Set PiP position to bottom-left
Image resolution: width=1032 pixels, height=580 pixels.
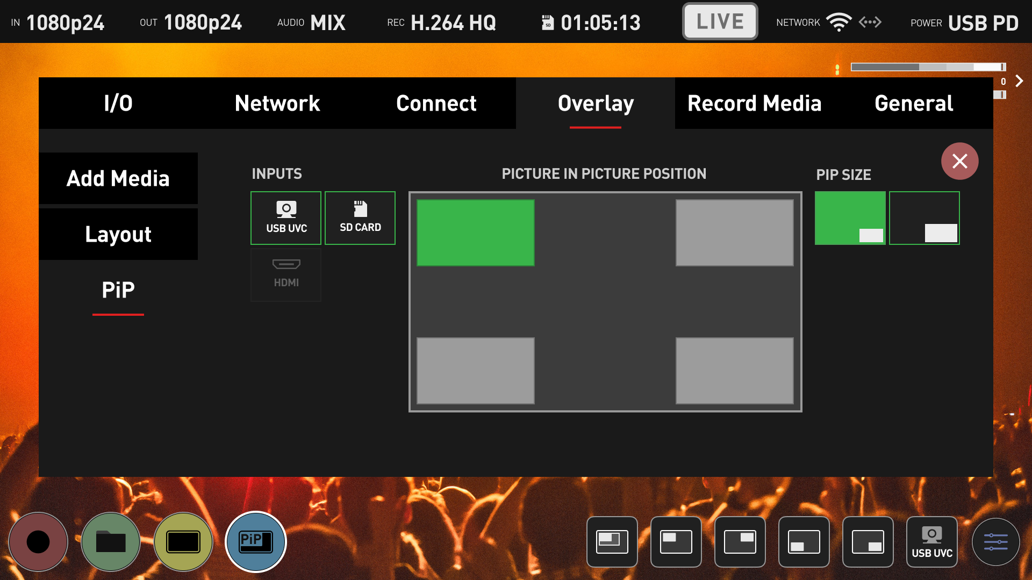476,371
